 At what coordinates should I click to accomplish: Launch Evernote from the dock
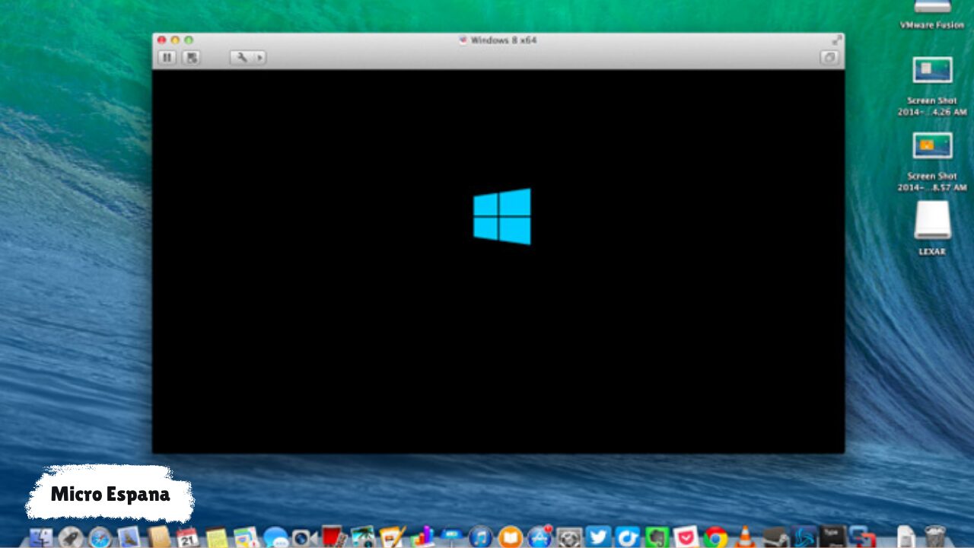(657, 537)
